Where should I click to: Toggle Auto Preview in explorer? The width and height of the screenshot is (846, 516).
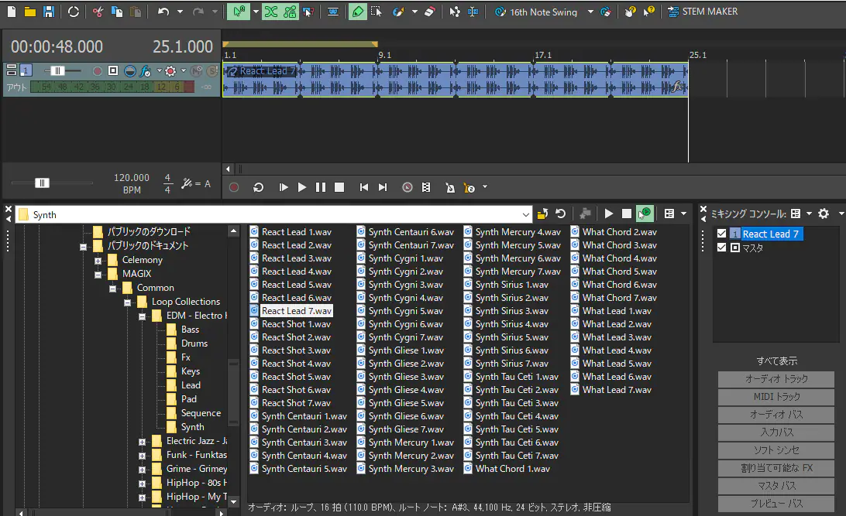coord(644,214)
